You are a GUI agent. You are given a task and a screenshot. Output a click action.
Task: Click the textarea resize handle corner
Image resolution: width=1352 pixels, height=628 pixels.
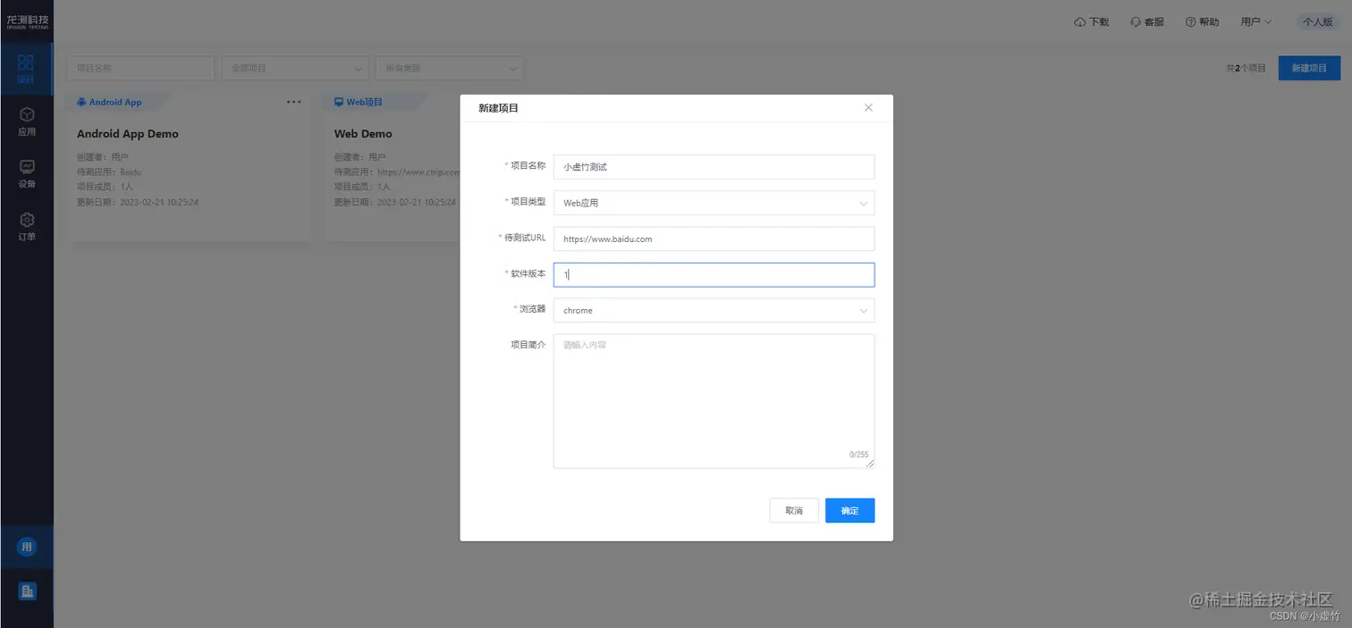(x=870, y=464)
